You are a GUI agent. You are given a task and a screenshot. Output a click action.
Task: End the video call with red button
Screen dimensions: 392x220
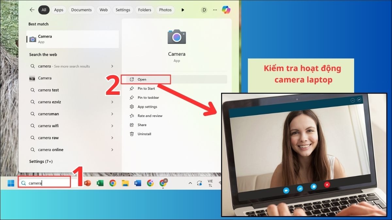(x=327, y=185)
